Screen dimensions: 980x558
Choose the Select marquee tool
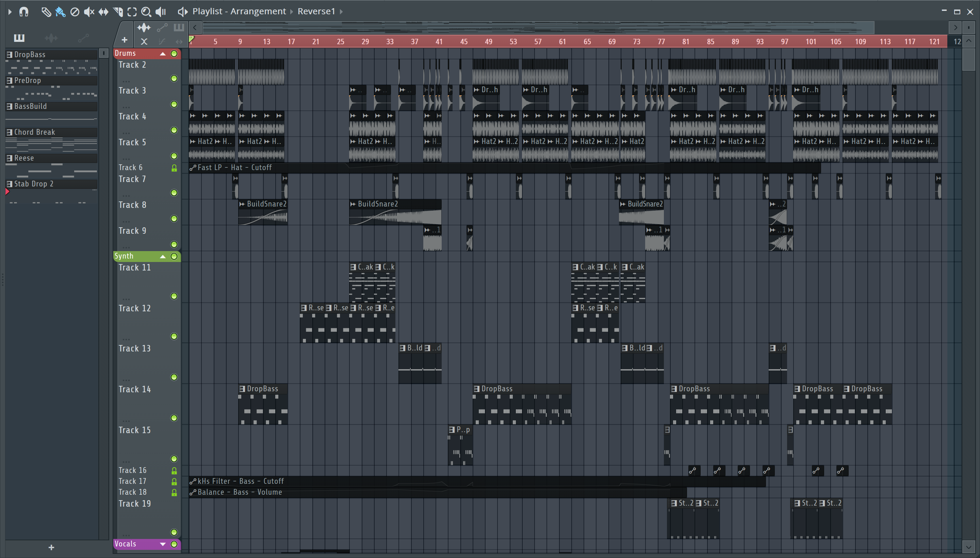click(x=132, y=12)
